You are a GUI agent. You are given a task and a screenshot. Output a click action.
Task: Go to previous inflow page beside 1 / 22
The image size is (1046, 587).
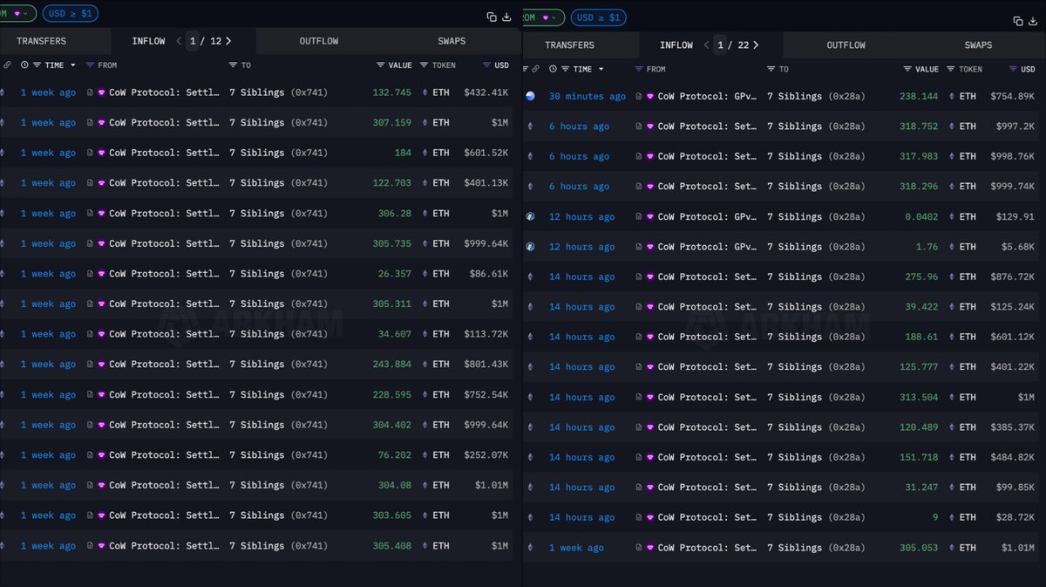(707, 45)
